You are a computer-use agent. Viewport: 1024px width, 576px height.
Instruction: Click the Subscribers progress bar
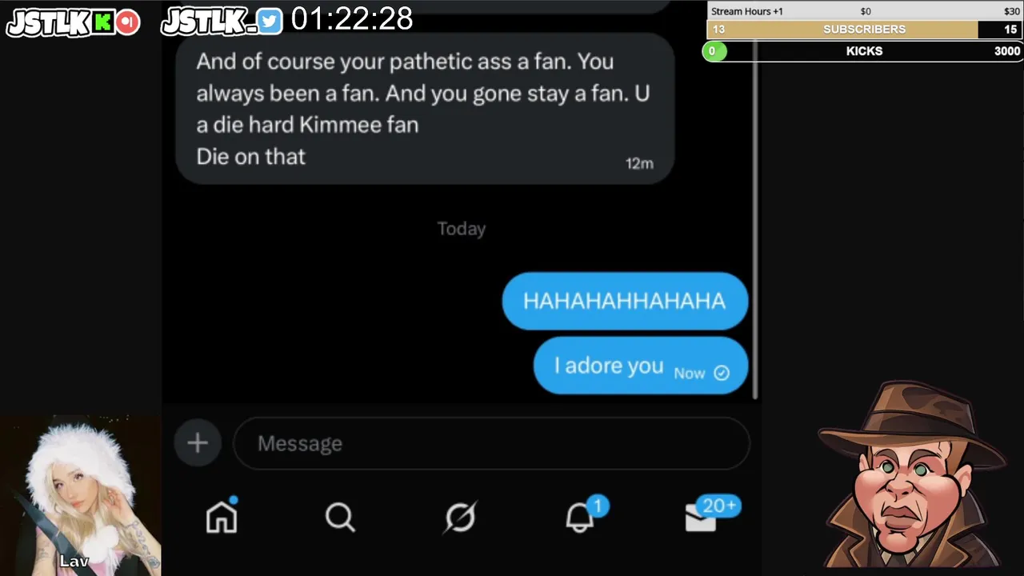864,30
